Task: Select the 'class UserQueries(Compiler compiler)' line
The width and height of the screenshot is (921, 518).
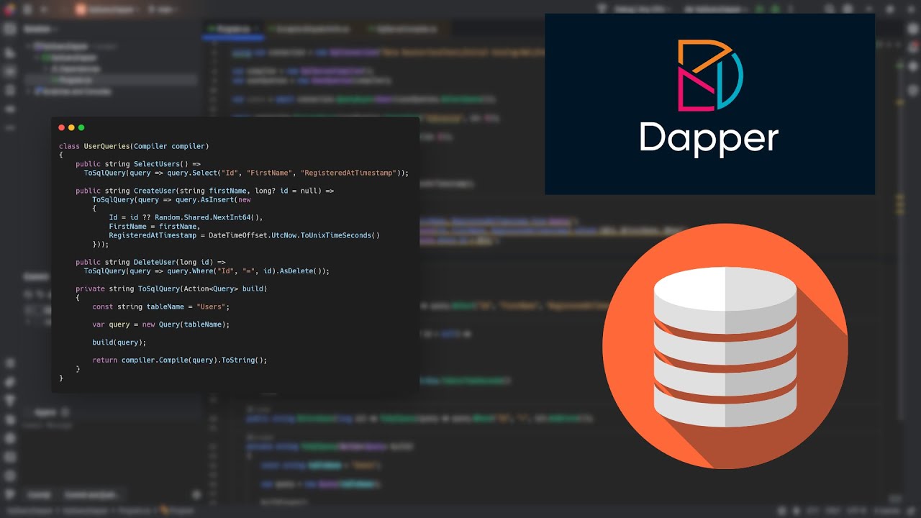Action: 134,146
